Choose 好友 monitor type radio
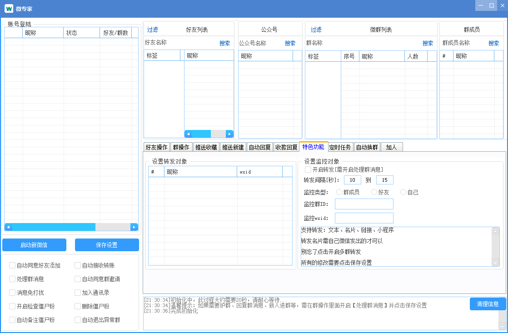The height and width of the screenshot is (333, 508). coord(374,192)
